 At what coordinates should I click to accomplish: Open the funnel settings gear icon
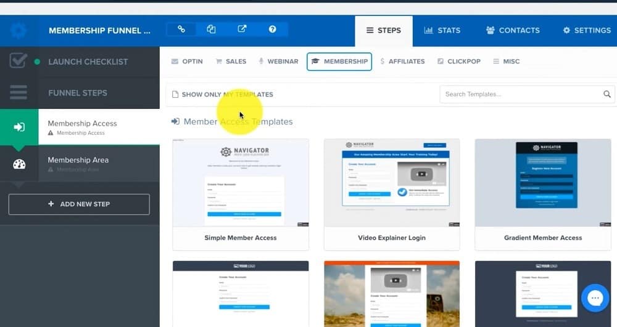click(x=19, y=30)
